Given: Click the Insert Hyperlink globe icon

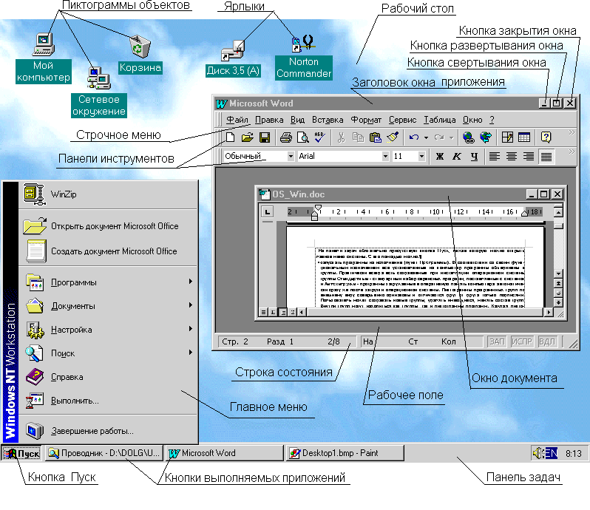Looking at the screenshot, I should [x=469, y=137].
